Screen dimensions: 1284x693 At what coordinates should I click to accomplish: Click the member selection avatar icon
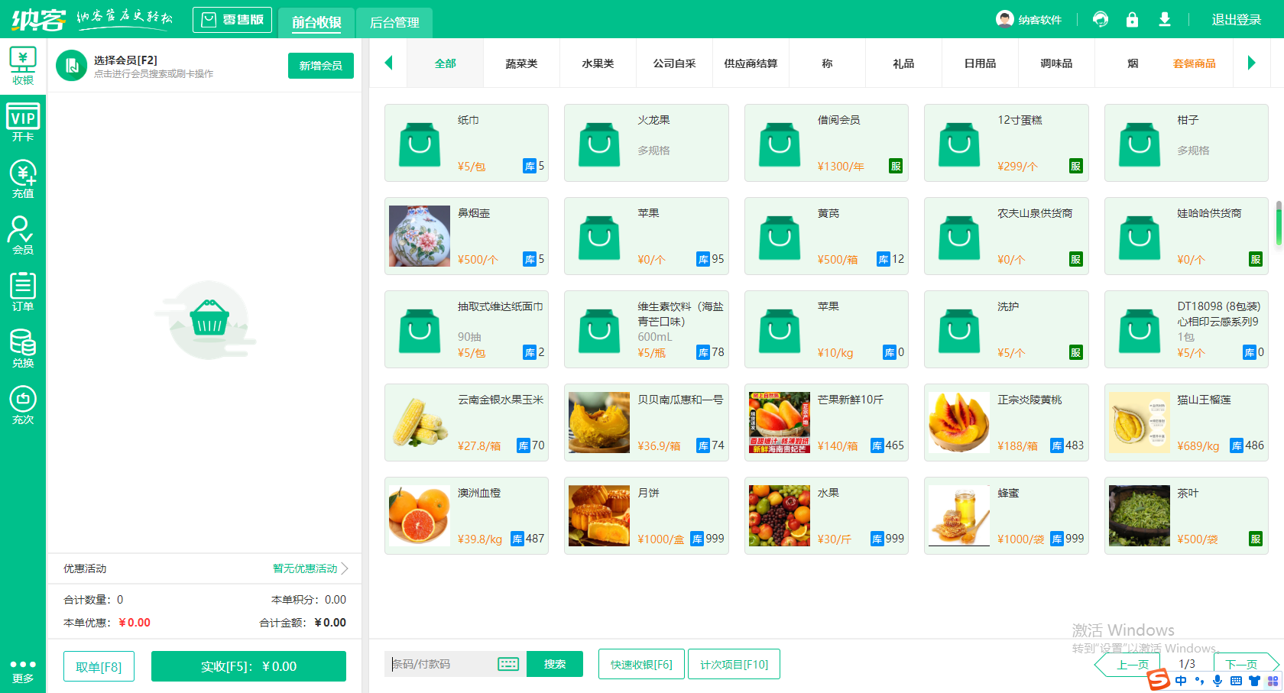coord(72,66)
